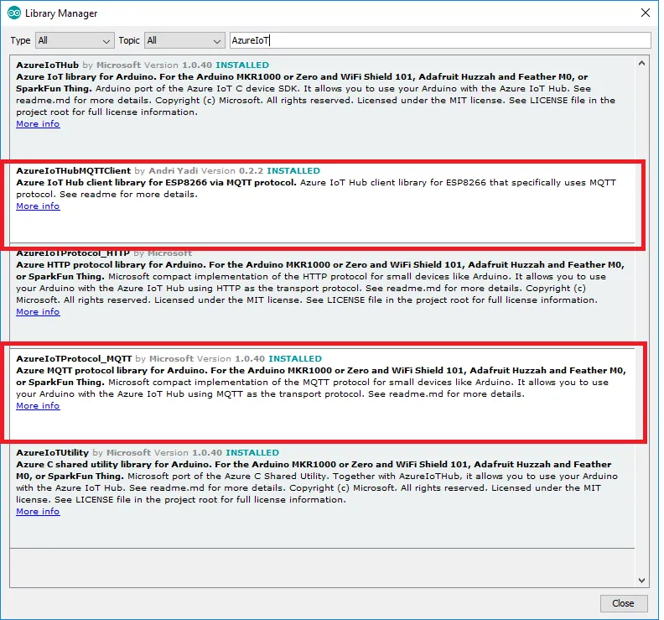Click the Arduino logo icon in title bar
The width and height of the screenshot is (664, 620).
[14, 13]
